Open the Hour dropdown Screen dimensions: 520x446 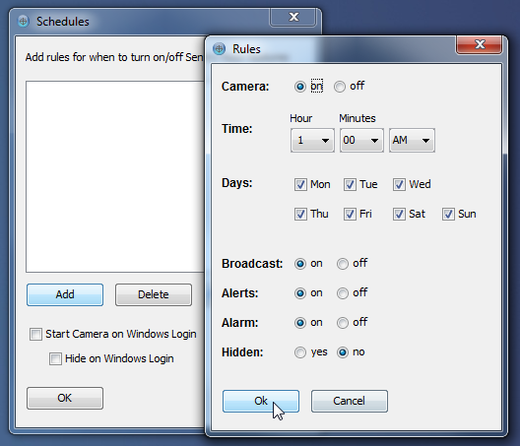(x=312, y=140)
